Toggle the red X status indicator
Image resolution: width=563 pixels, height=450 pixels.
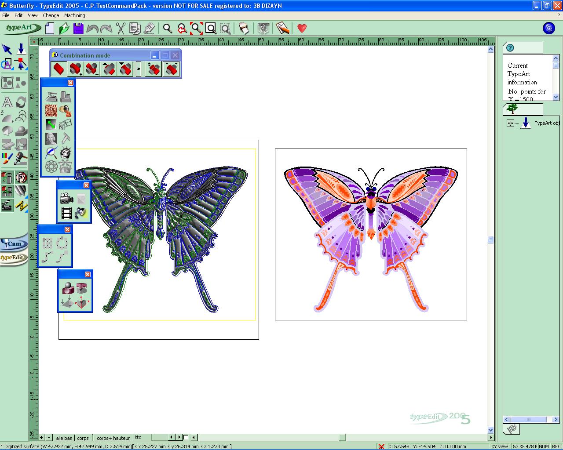381,446
